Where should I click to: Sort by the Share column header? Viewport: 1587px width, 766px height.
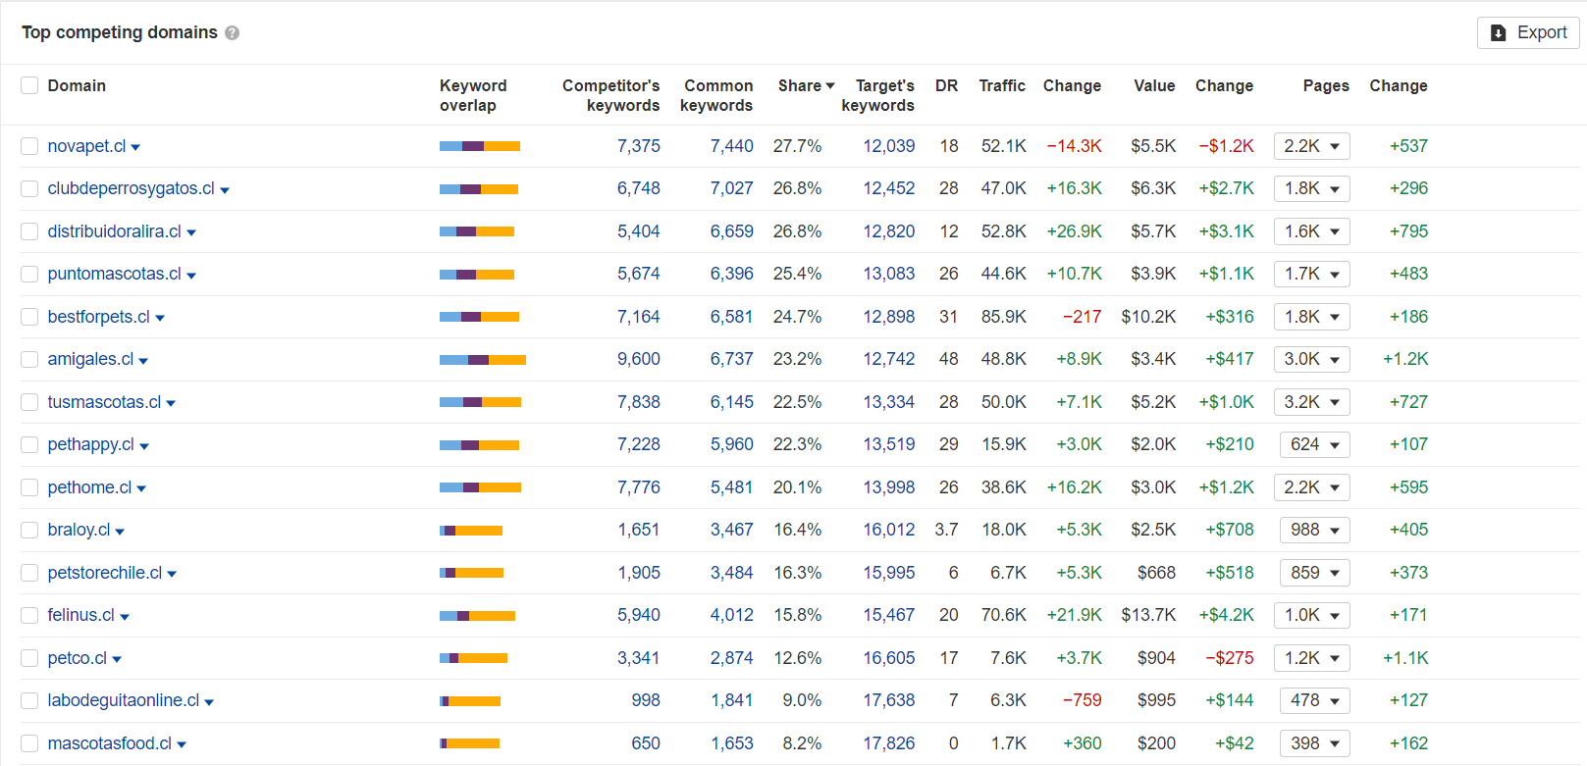806,85
